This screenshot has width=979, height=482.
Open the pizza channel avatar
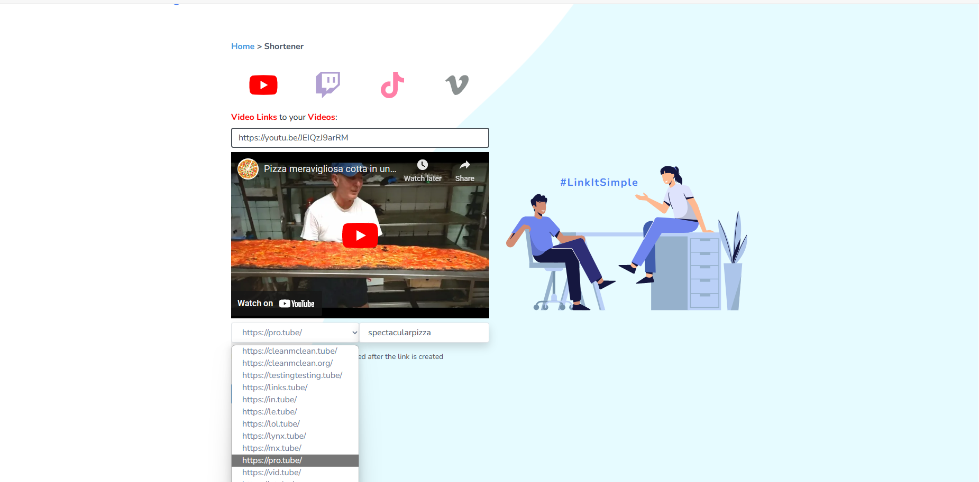[x=248, y=169]
